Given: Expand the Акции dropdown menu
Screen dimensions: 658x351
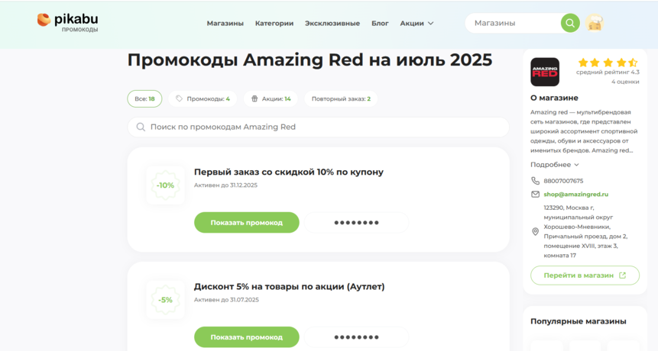Looking at the screenshot, I should pos(417,24).
